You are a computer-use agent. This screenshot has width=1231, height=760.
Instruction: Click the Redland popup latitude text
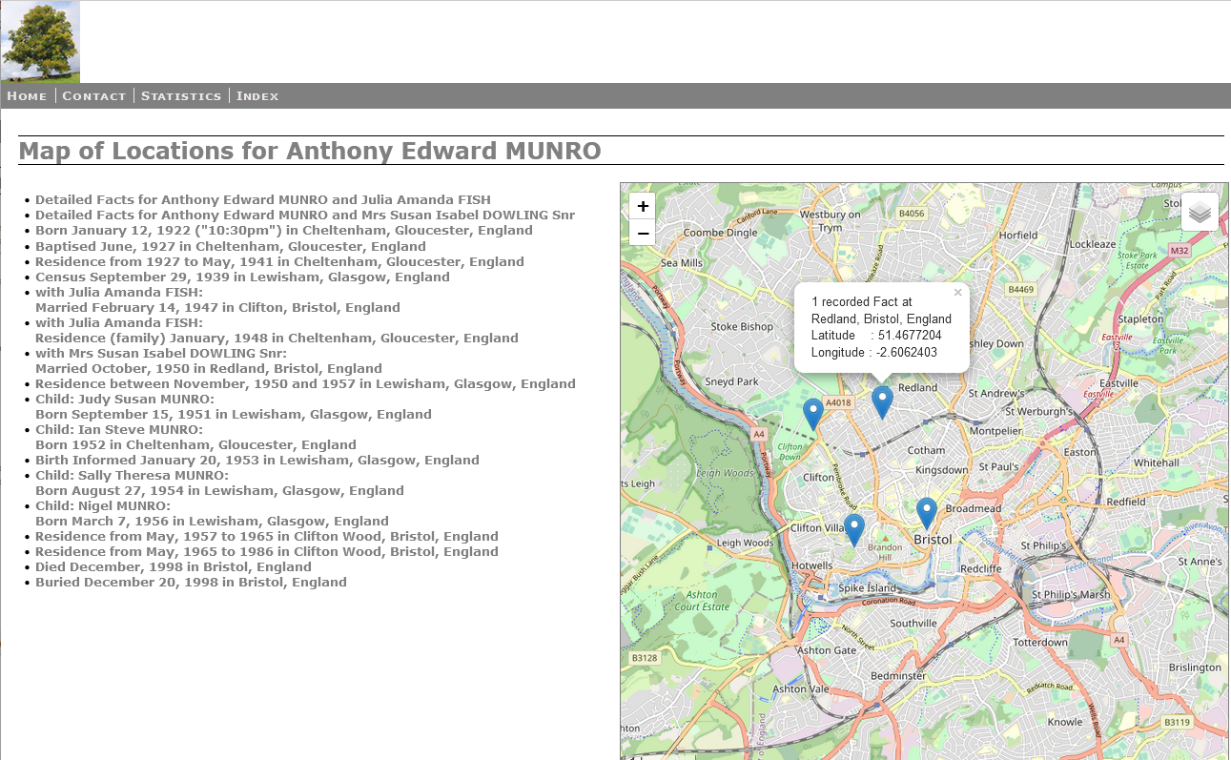(876, 335)
